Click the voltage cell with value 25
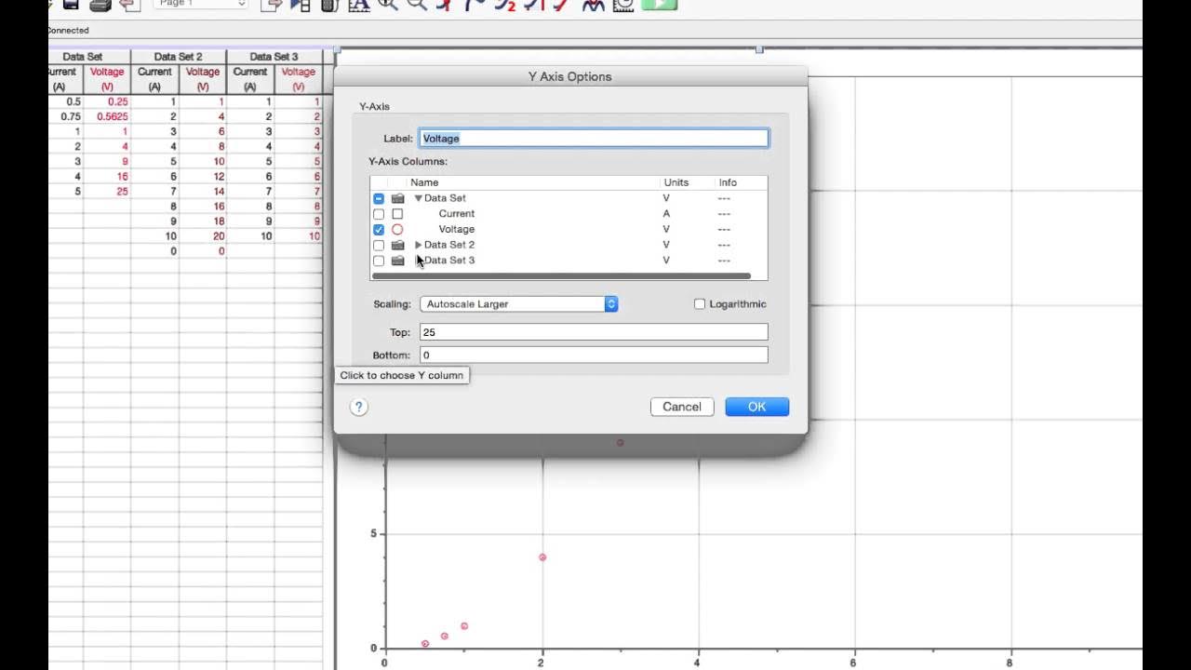The width and height of the screenshot is (1191, 670). (x=107, y=192)
